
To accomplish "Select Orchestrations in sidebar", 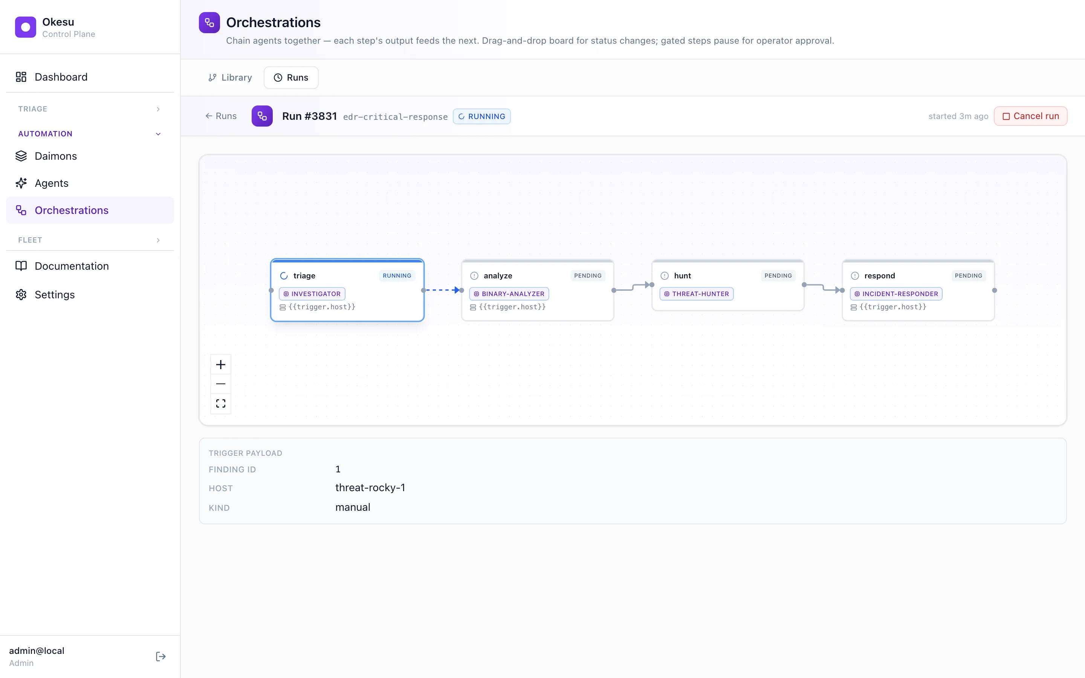I will (x=90, y=210).
